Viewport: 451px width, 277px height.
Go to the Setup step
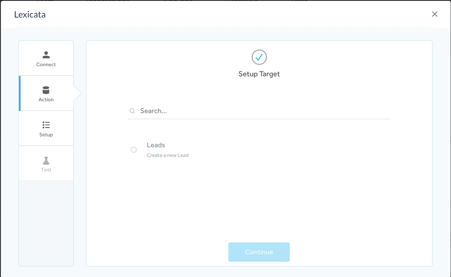coord(46,129)
